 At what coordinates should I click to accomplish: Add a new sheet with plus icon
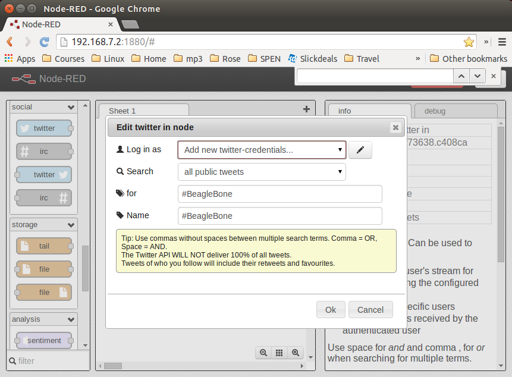(306, 109)
